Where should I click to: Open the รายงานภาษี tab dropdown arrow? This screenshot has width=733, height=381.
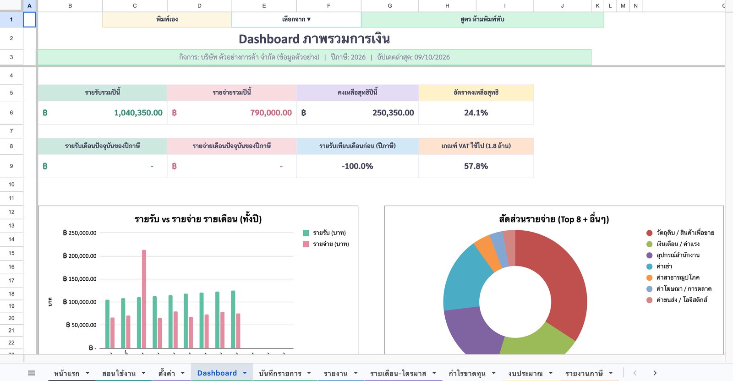coord(611,373)
